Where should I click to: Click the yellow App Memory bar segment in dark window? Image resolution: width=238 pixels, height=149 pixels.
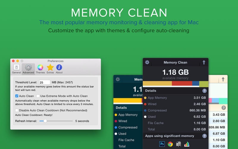(x=157, y=83)
